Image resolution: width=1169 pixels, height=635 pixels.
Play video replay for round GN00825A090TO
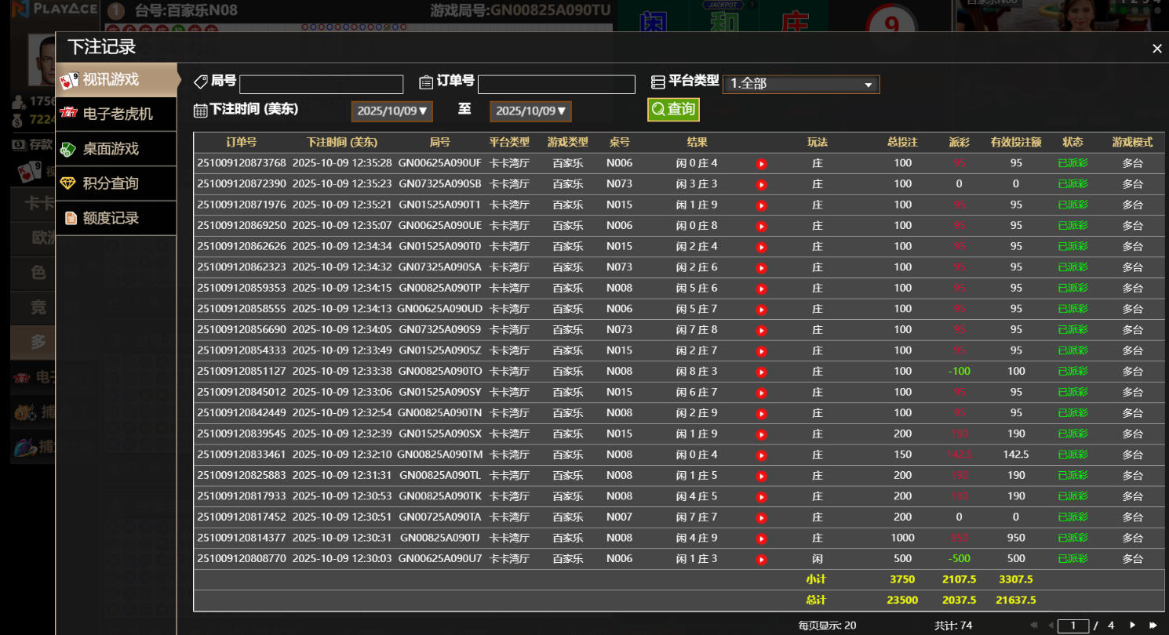click(761, 372)
